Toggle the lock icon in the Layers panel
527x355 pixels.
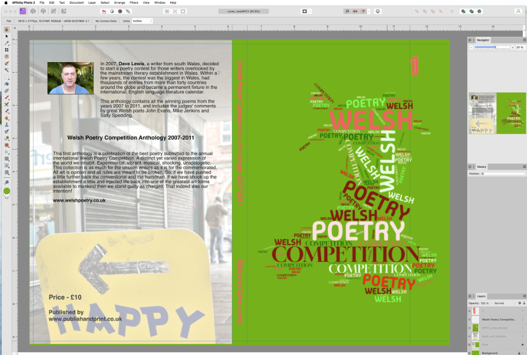524,303
